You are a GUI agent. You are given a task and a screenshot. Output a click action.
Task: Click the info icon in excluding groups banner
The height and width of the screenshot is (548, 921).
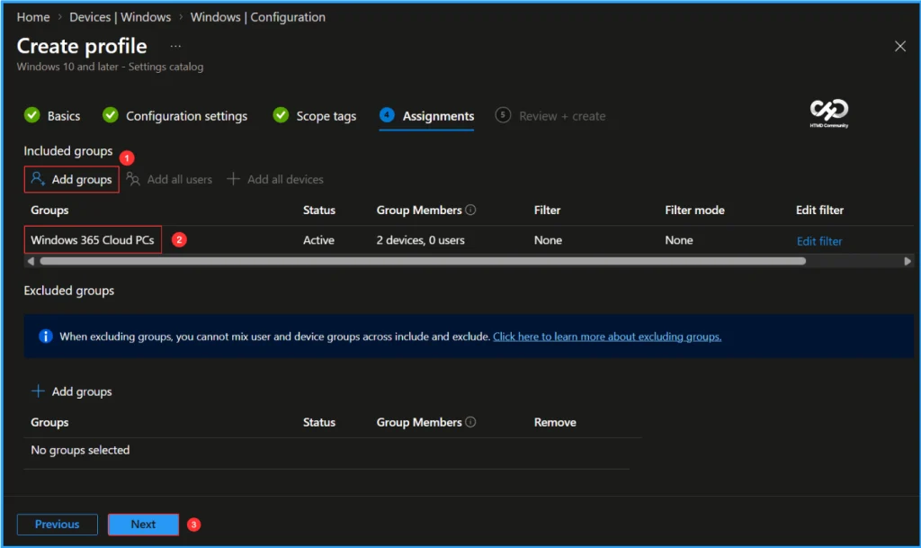click(45, 336)
